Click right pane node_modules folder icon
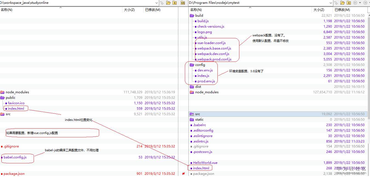The image size is (370, 177). point(192,92)
